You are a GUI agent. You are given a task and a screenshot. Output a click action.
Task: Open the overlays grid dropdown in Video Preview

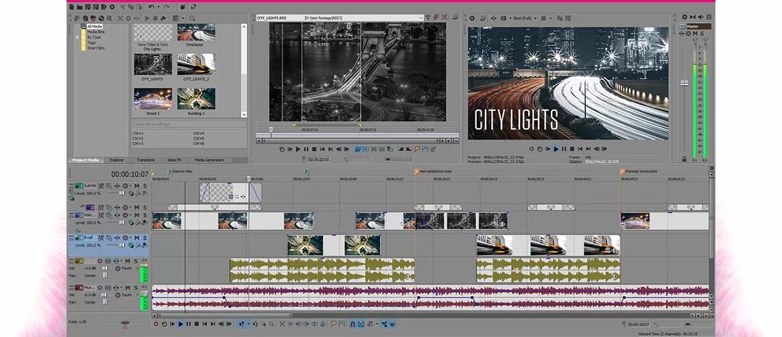point(551,18)
